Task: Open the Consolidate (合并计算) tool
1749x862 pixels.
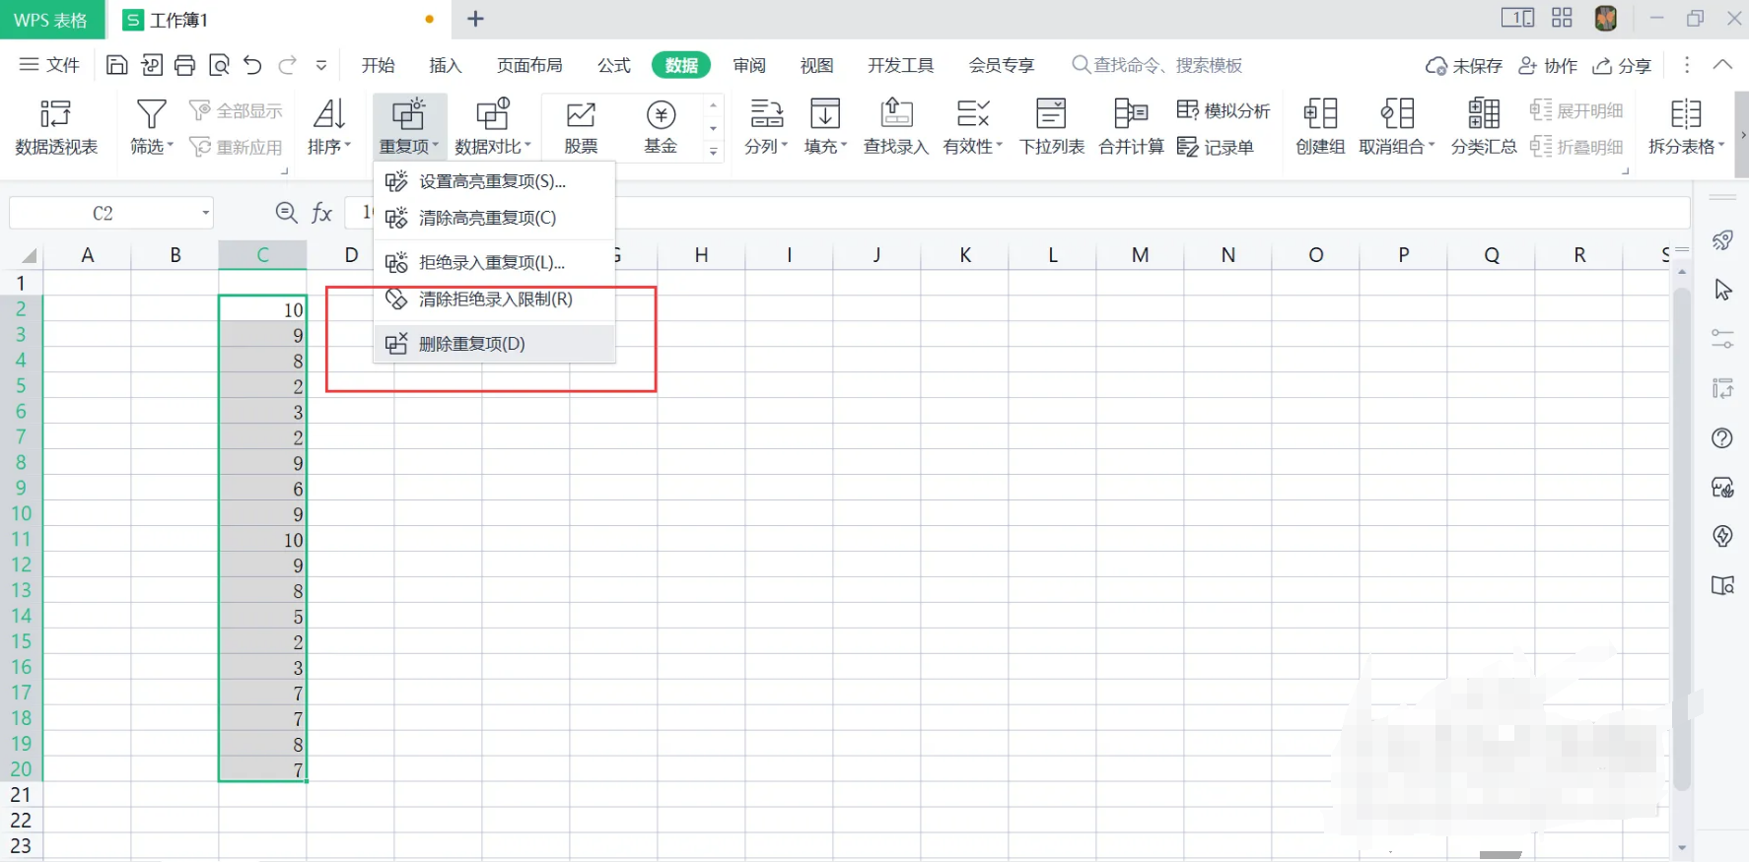Action: pyautogui.click(x=1131, y=125)
